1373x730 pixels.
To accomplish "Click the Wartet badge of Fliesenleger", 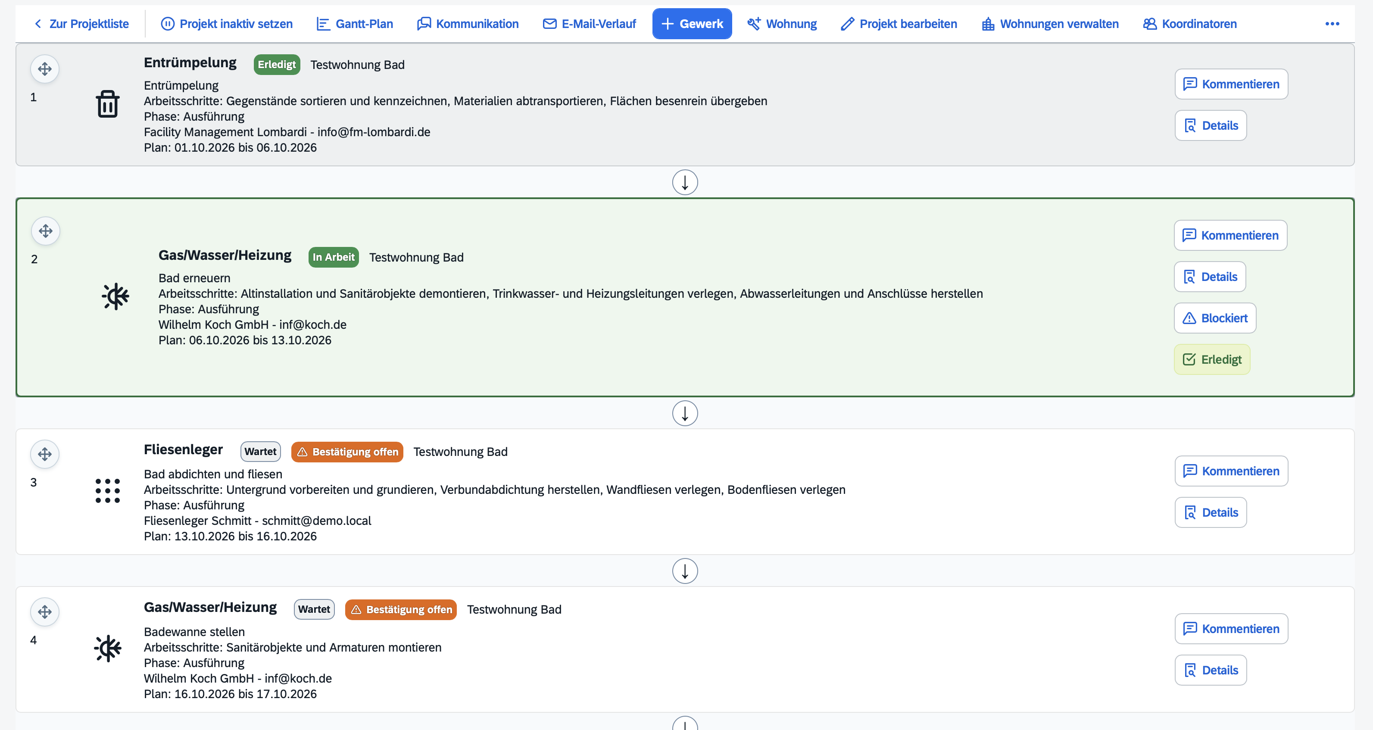I will tap(260, 452).
